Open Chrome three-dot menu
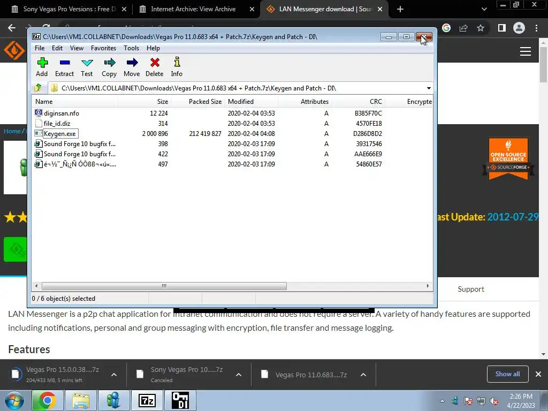Viewport: 548px width, 411px height. pos(536,28)
